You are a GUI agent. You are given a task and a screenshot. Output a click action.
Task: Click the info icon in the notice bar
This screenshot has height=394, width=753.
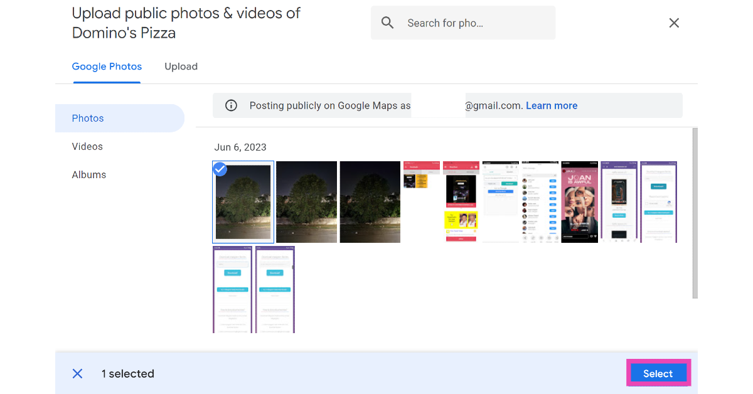click(x=231, y=105)
